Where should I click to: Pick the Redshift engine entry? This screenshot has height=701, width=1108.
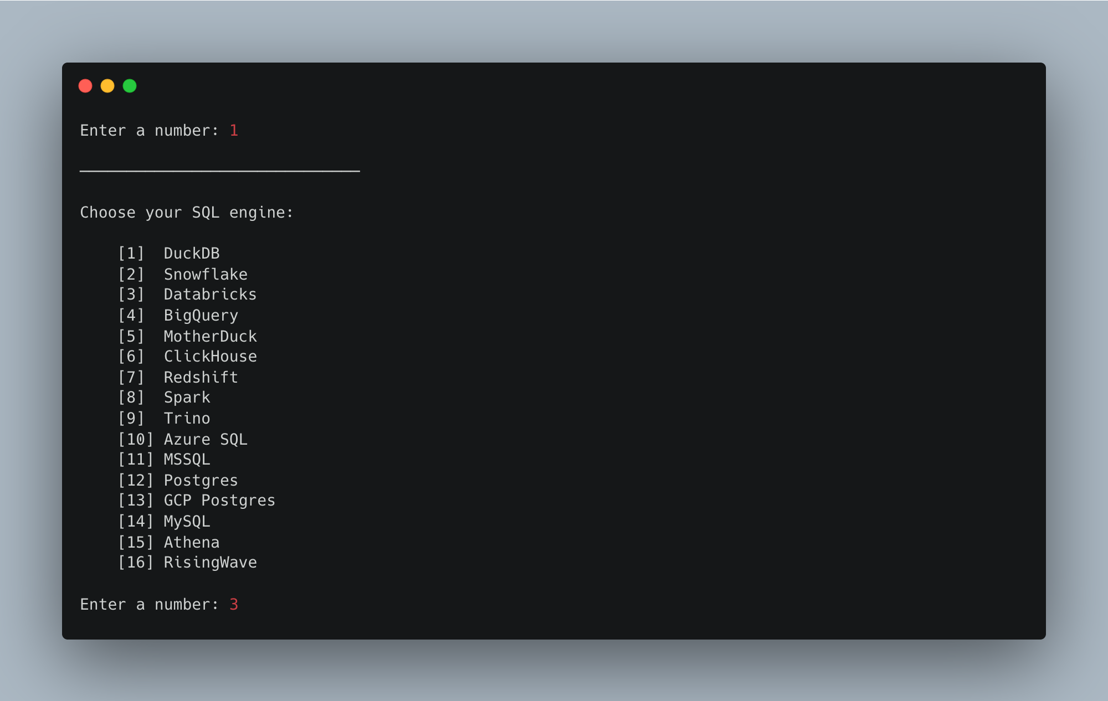[201, 377]
